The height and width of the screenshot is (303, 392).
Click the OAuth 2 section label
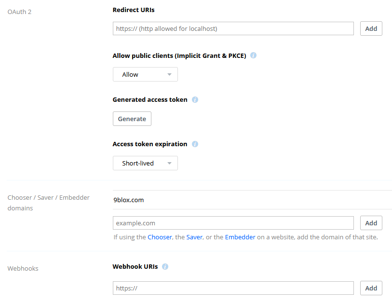[19, 12]
